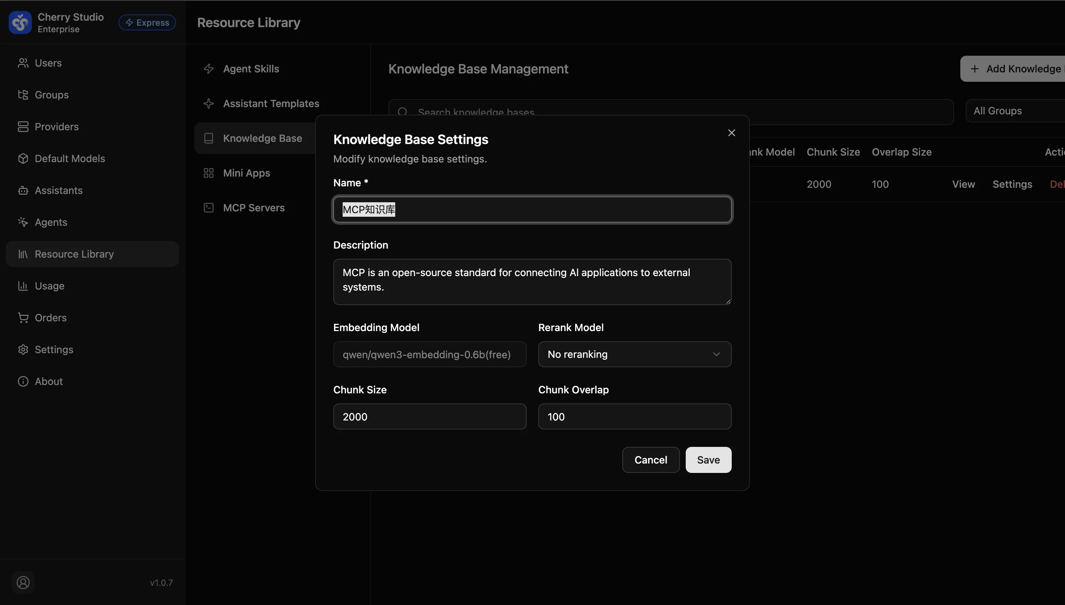Screen dimensions: 1065x605
Task: Click the Knowledge Base book icon
Action: click(x=208, y=138)
